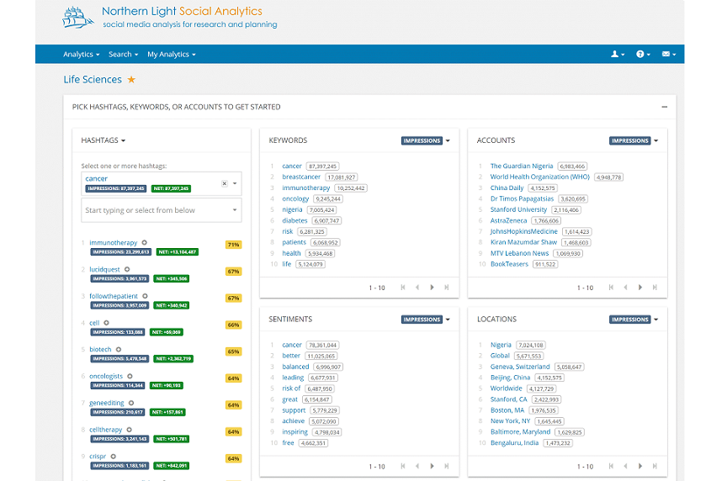This screenshot has height=481, width=727.
Task: Open the 'Start typing or select' dropdown arrow
Action: pos(235,210)
